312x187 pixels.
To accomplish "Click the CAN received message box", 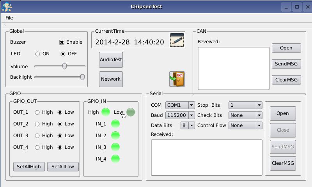I will click(x=233, y=68).
